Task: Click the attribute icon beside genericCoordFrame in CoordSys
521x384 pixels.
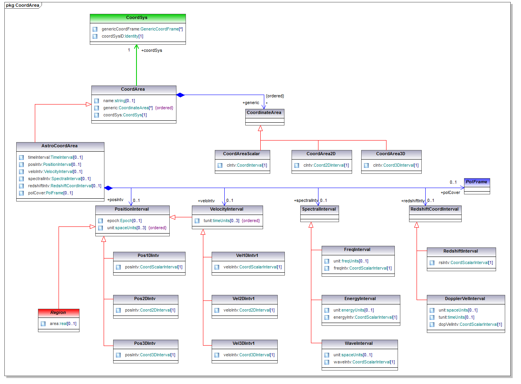Action: click(x=95, y=29)
